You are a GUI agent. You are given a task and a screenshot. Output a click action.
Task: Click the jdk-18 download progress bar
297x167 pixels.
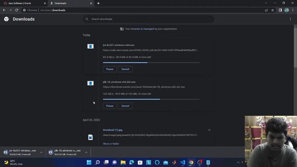(151, 99)
